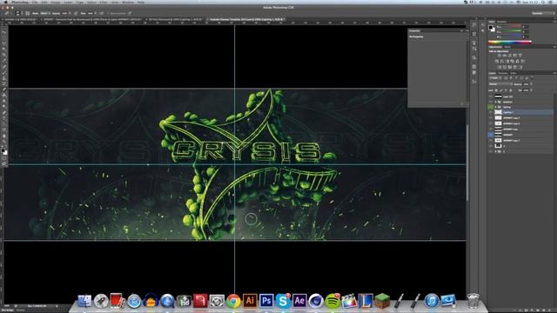557x313 pixels.
Task: Add a Curves adjustment
Action: [510, 56]
